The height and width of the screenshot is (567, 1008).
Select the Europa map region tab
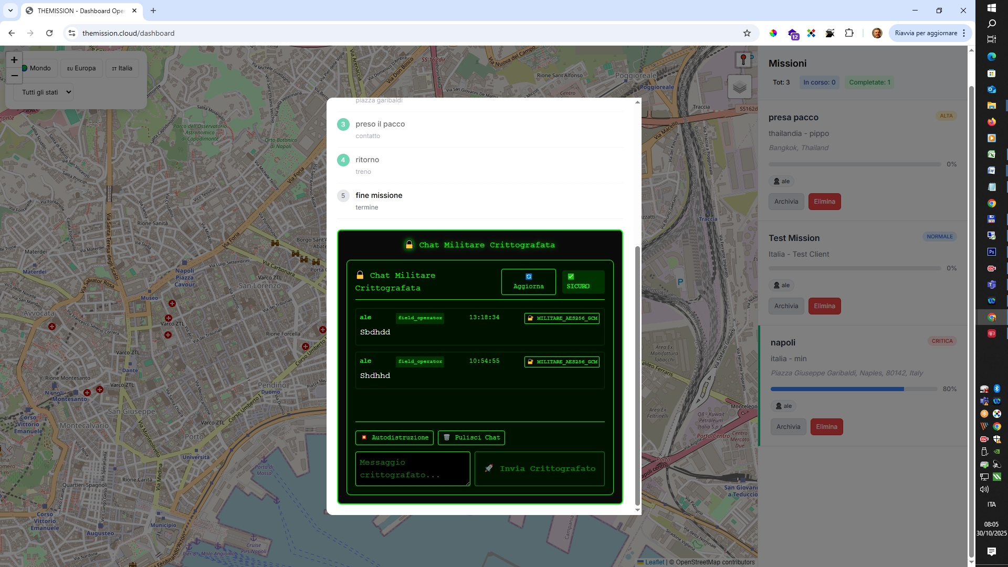81,68
